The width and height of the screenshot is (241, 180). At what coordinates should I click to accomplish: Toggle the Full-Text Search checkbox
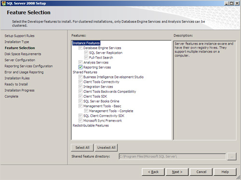pyautogui.click(x=86, y=57)
